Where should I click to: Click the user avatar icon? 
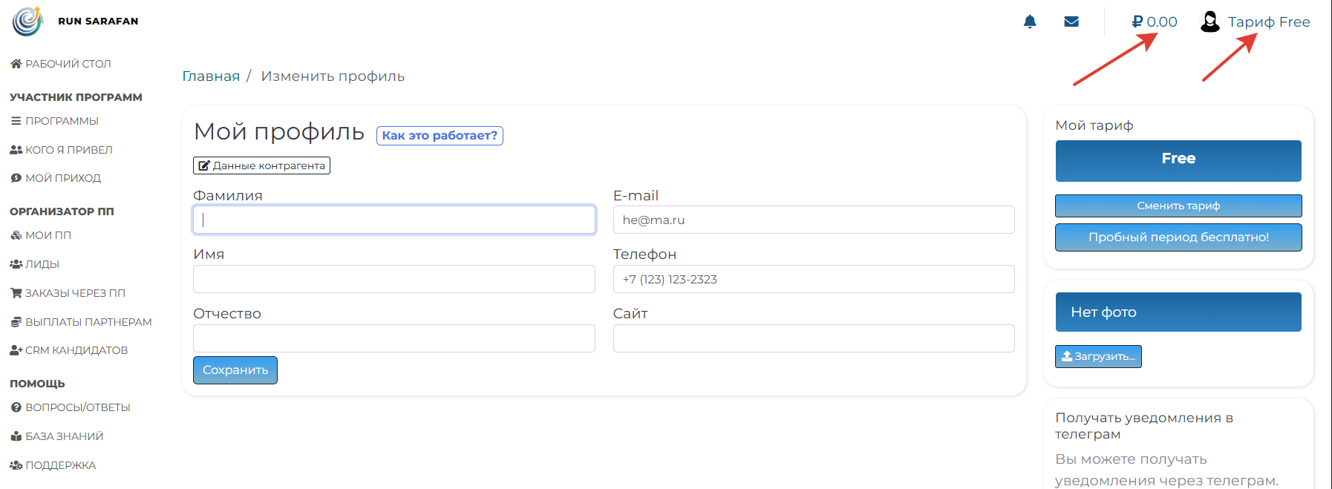coord(1210,22)
